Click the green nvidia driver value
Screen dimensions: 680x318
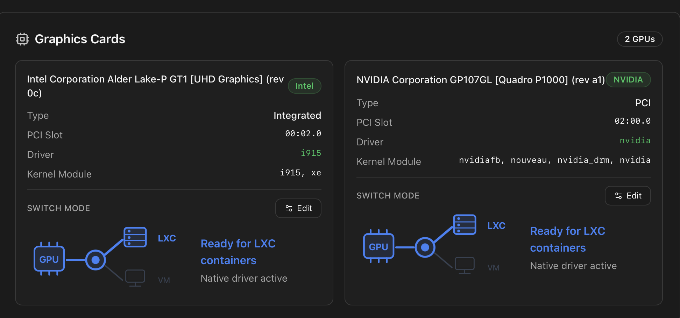point(635,140)
